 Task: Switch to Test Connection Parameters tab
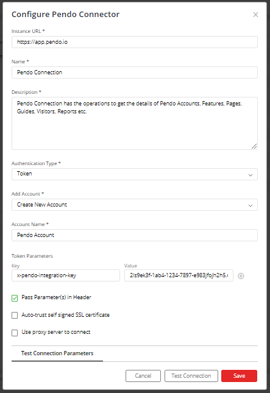coord(57,353)
